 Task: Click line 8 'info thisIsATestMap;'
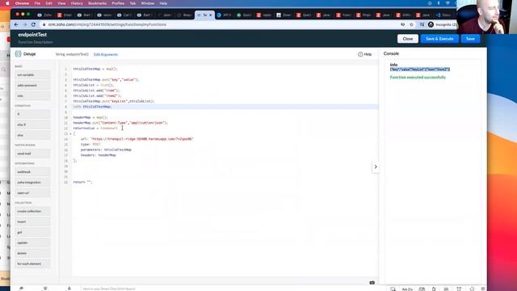92,107
